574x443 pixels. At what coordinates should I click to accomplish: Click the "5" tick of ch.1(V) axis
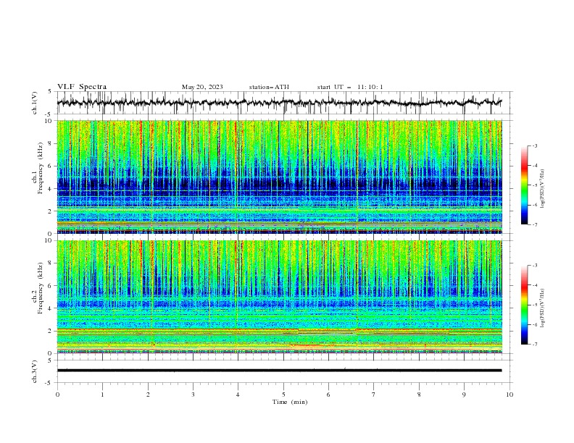coord(50,91)
